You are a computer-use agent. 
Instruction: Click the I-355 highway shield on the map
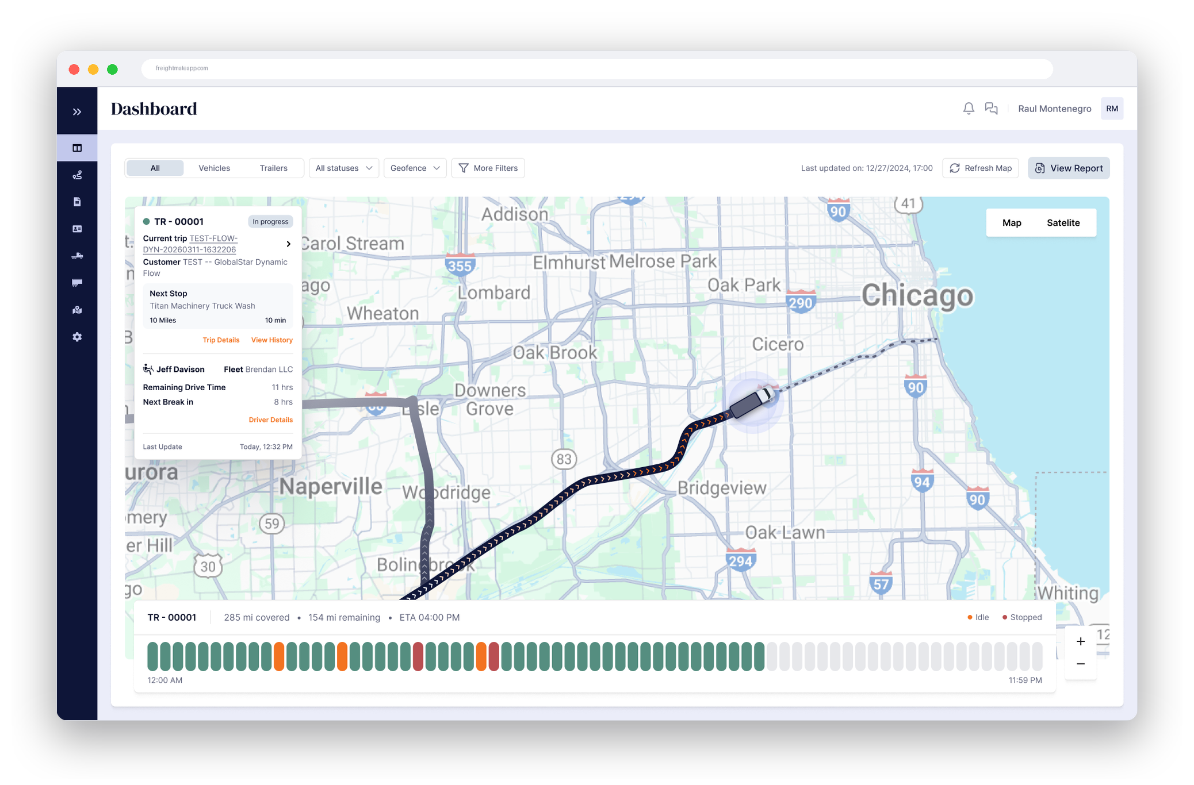460,265
